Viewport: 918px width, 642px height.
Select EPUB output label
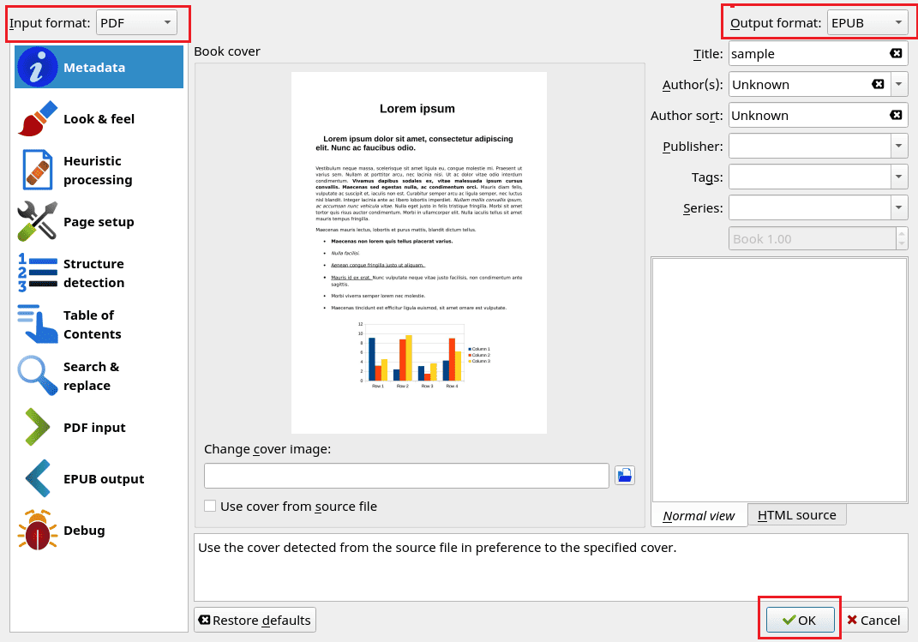104,479
